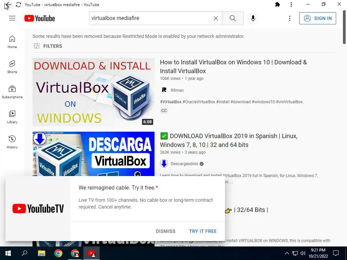Click the YouTube app taskbar icon
This screenshot has width=347, height=260.
pos(91,253)
